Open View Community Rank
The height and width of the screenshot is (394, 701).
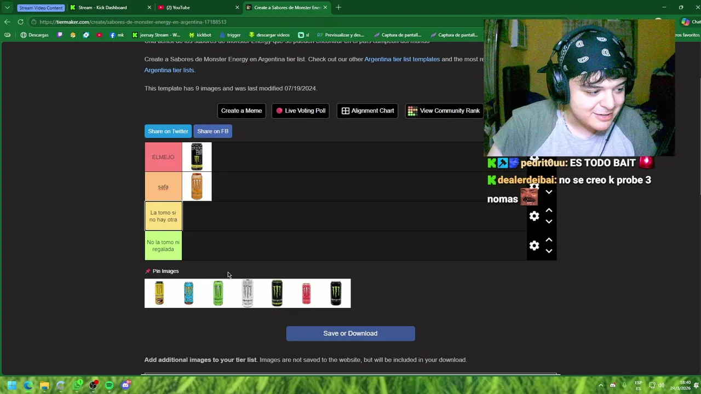444,111
